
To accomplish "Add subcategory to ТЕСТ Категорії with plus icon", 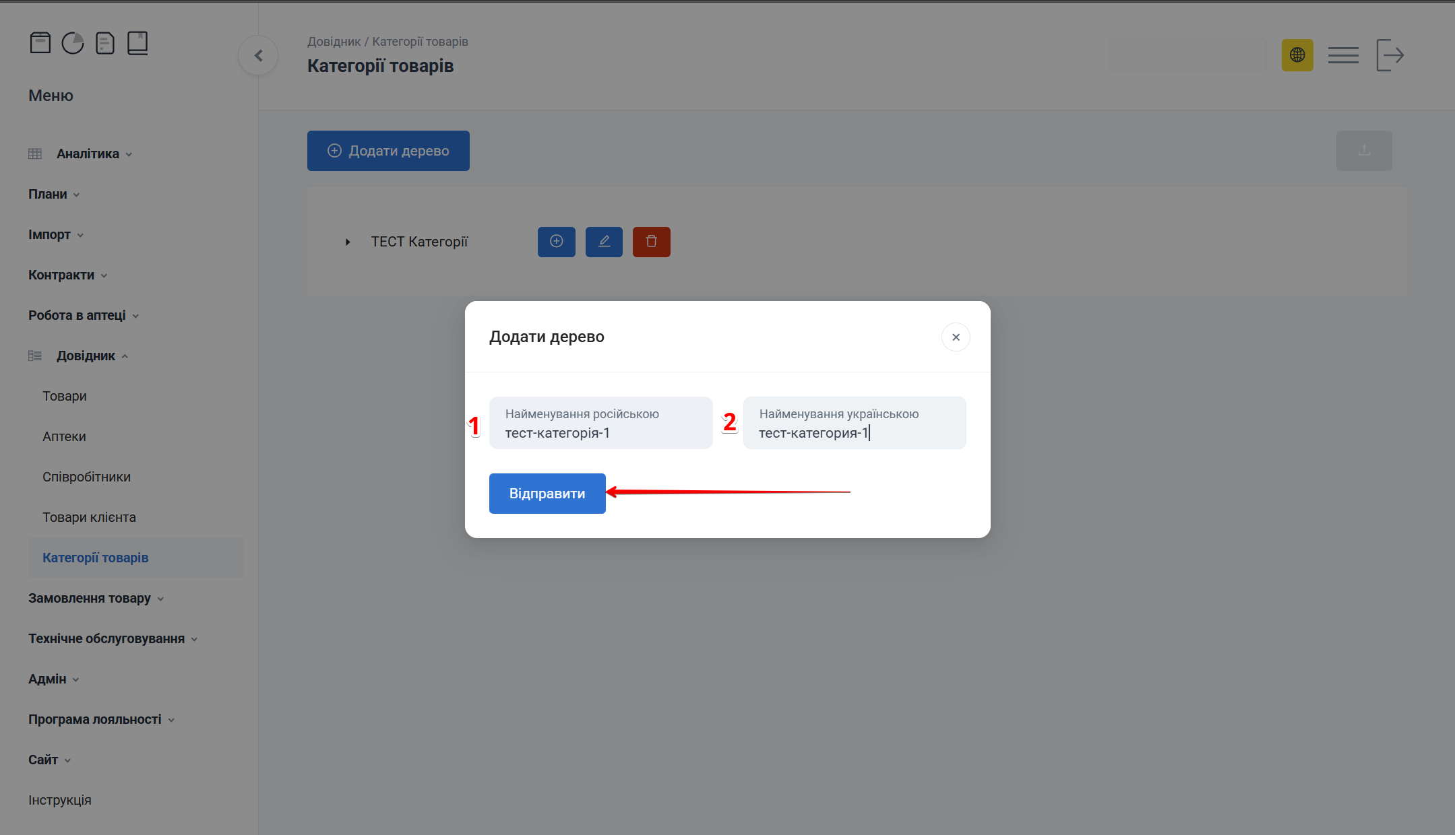I will [557, 242].
